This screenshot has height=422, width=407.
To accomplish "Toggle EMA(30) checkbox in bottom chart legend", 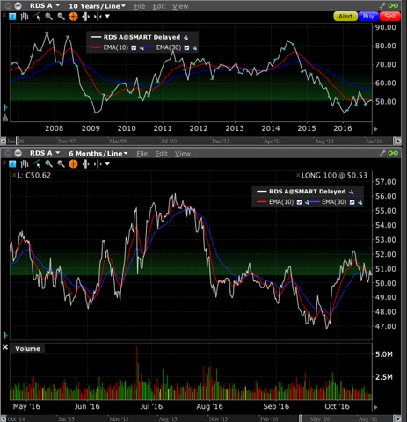I will coord(352,202).
